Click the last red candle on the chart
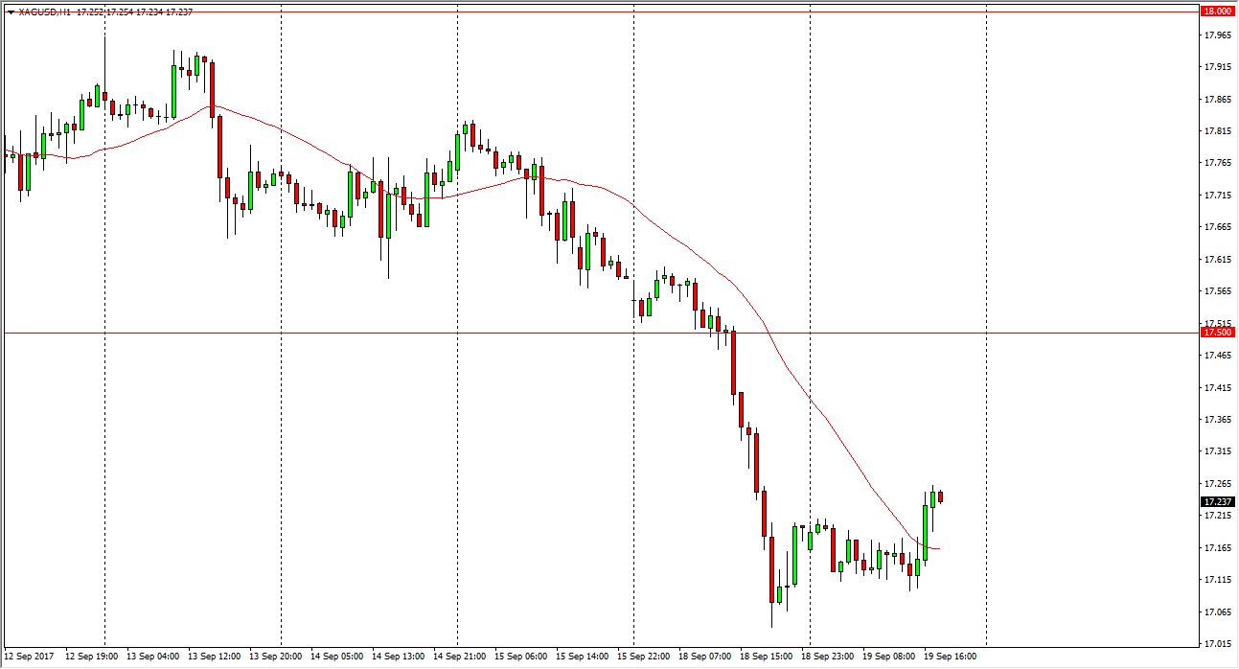 tap(941, 496)
